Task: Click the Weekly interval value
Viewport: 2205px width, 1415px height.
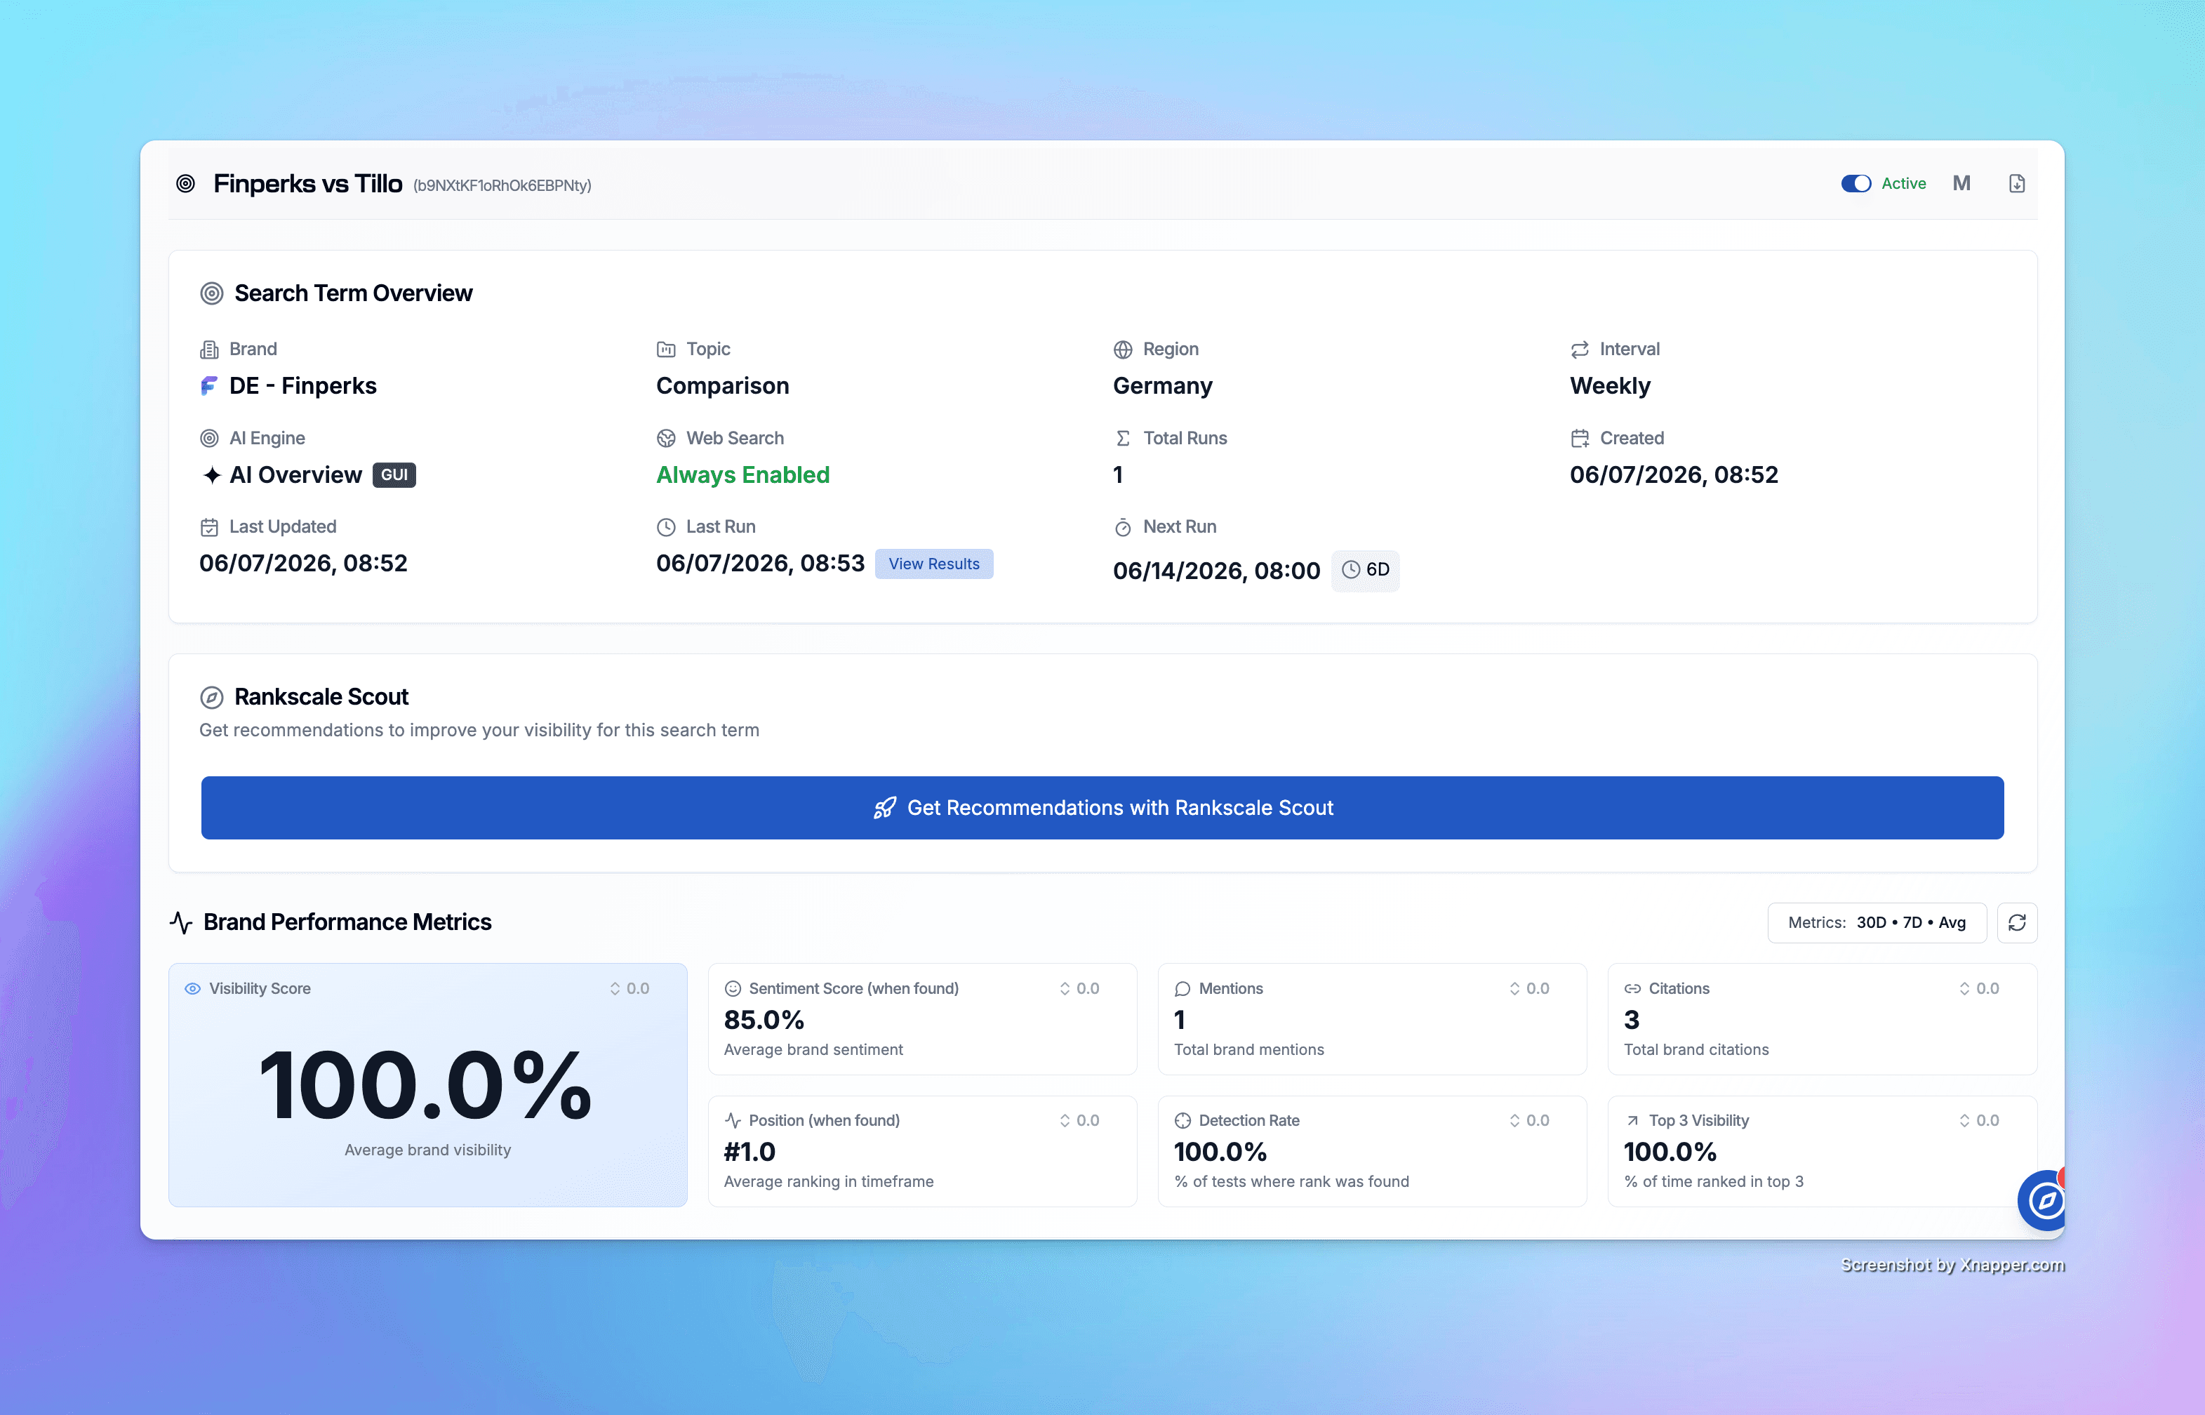Action: click(1610, 386)
